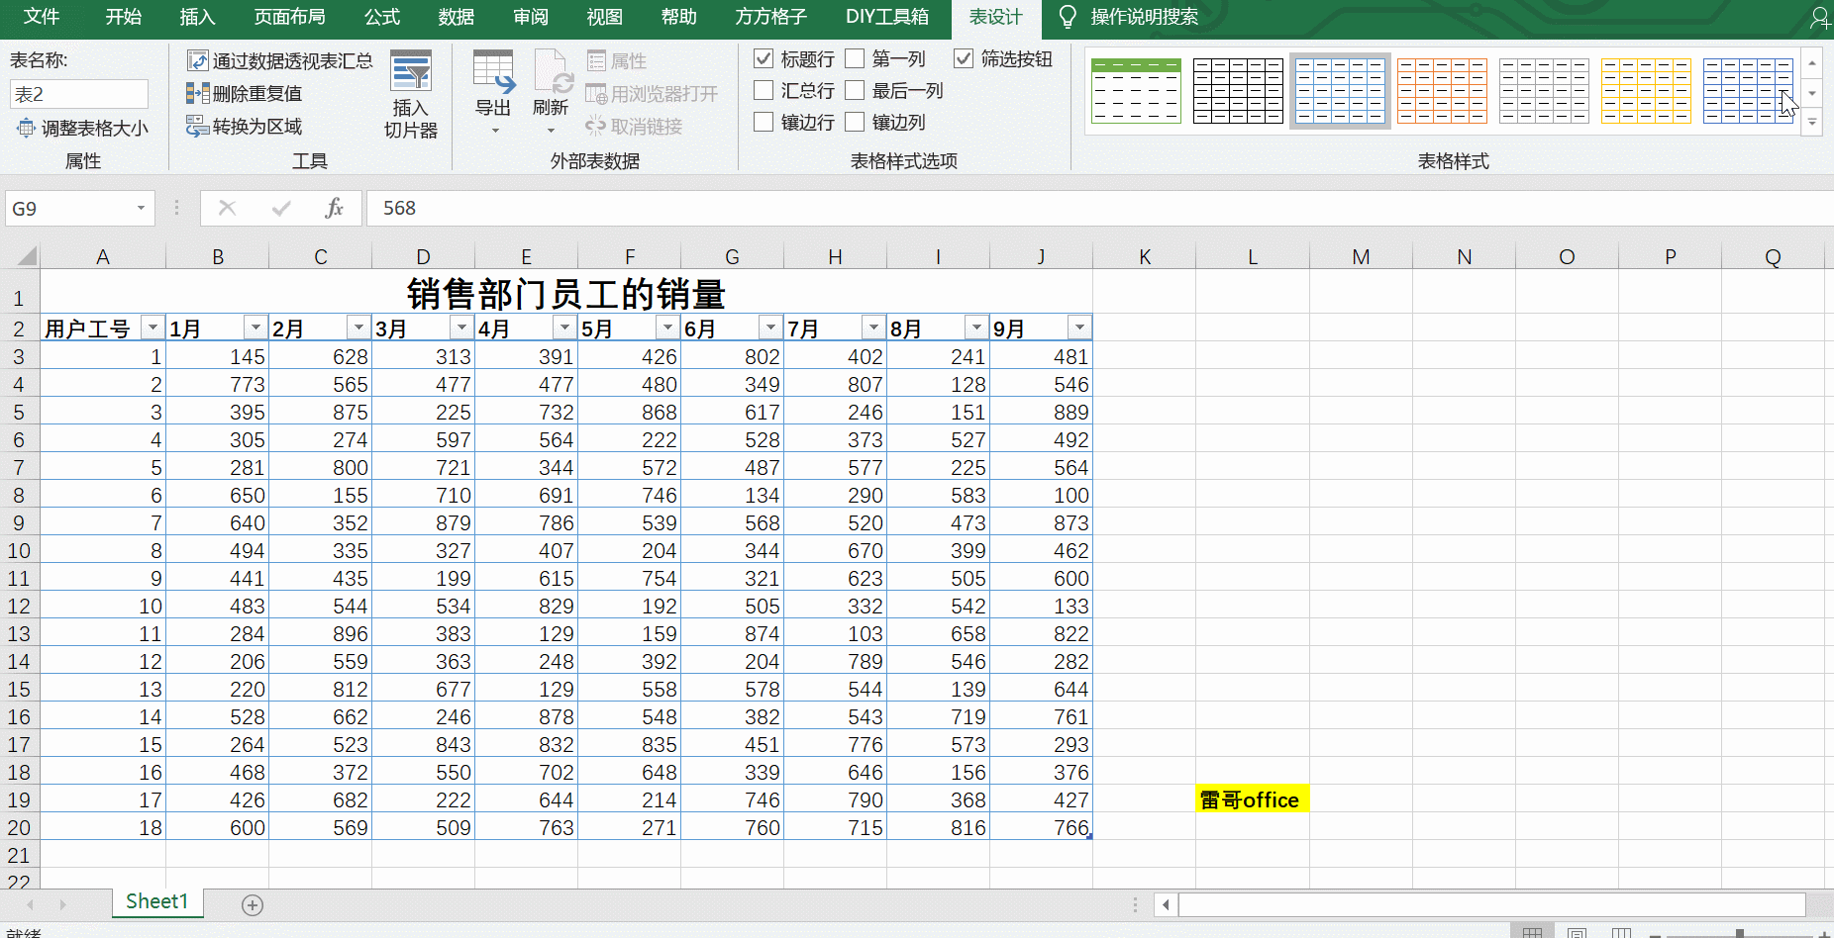This screenshot has width=1834, height=938.
Task: Enable the Banded Columns (镶边列) checkbox
Action: point(855,122)
